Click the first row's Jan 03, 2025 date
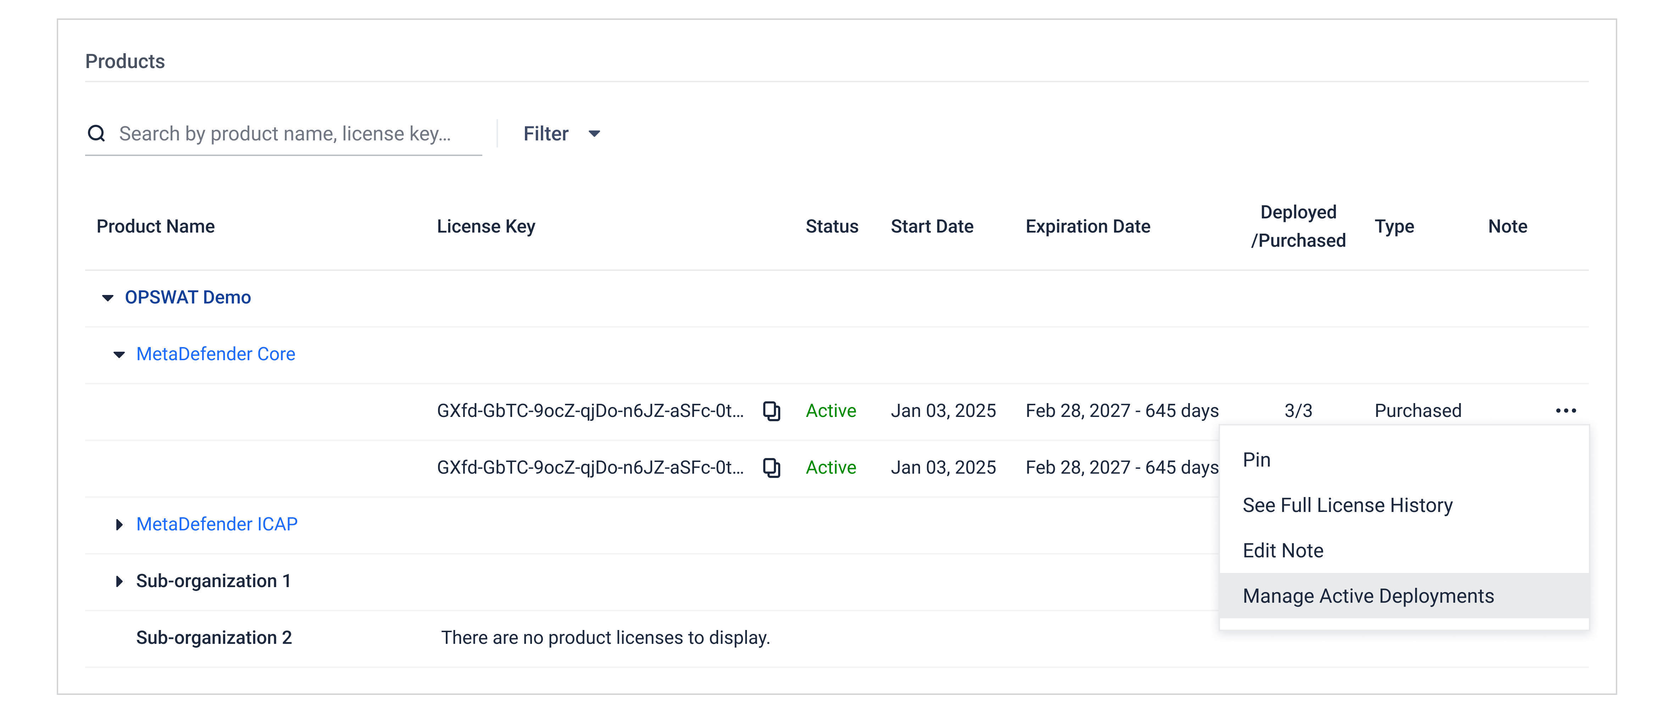 click(x=943, y=411)
